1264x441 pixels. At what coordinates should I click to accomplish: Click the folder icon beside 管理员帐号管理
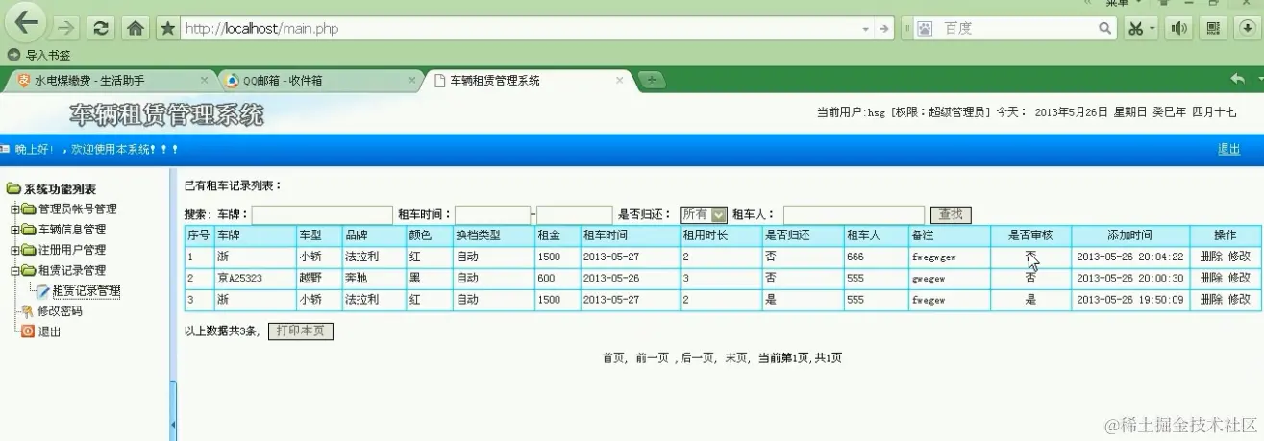point(29,209)
